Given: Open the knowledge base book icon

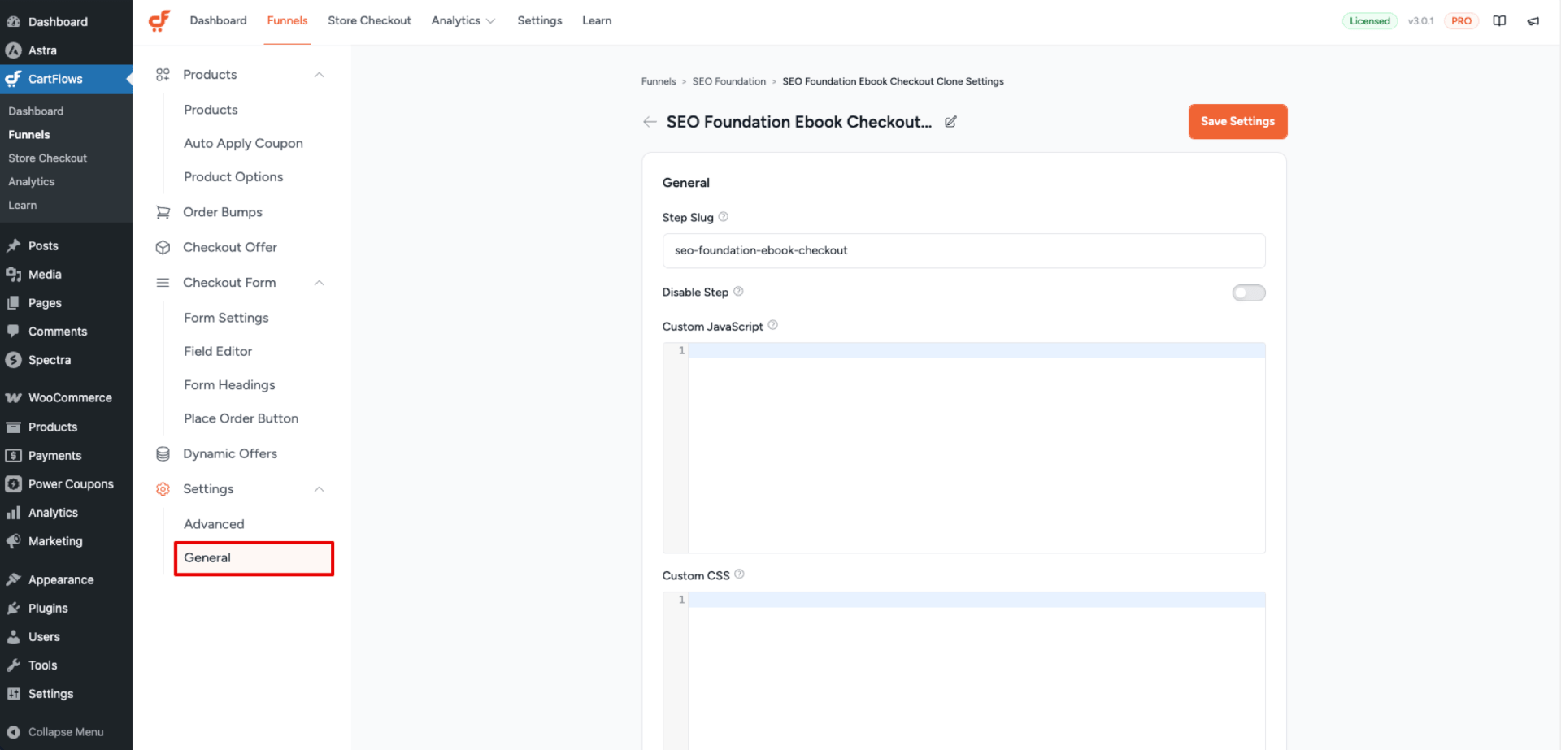Looking at the screenshot, I should coord(1499,21).
